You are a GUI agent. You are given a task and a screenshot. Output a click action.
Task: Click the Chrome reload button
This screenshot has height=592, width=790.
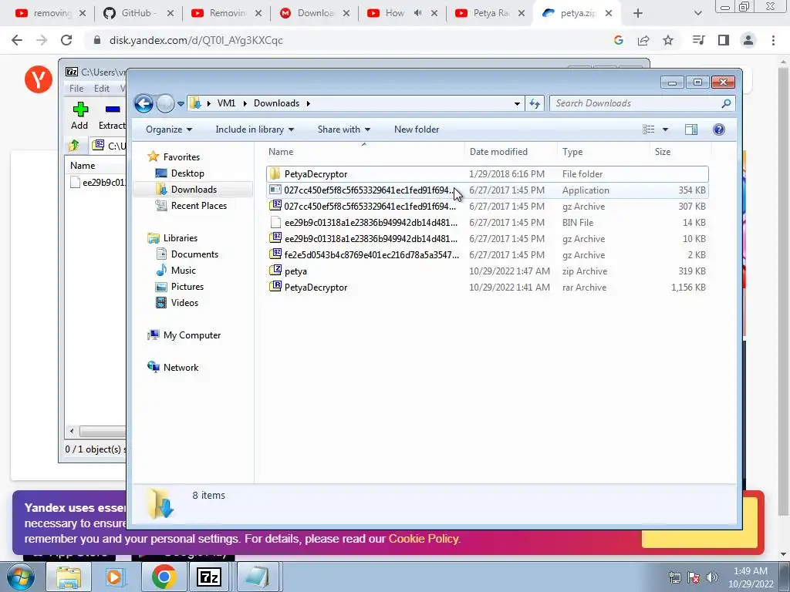point(66,40)
